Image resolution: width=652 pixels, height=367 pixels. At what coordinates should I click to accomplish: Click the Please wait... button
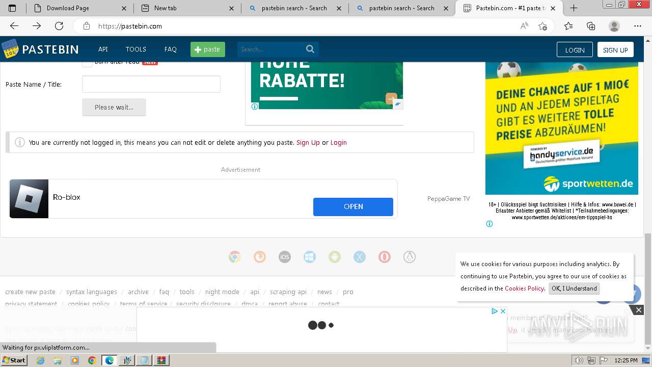tap(114, 107)
